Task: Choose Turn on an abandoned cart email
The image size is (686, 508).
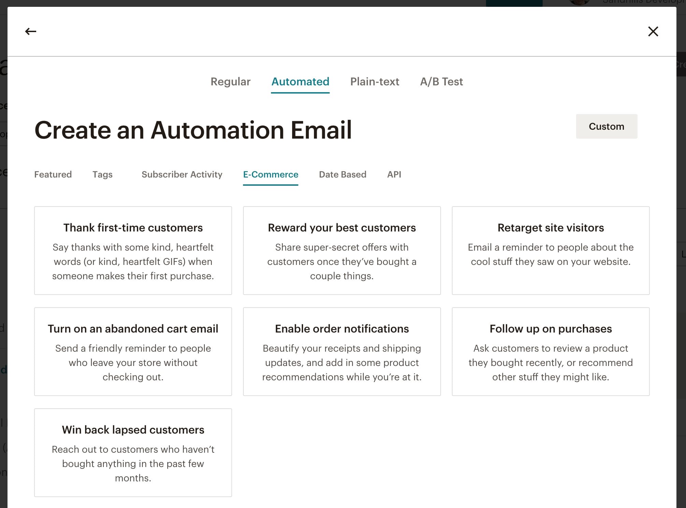Action: click(x=133, y=352)
